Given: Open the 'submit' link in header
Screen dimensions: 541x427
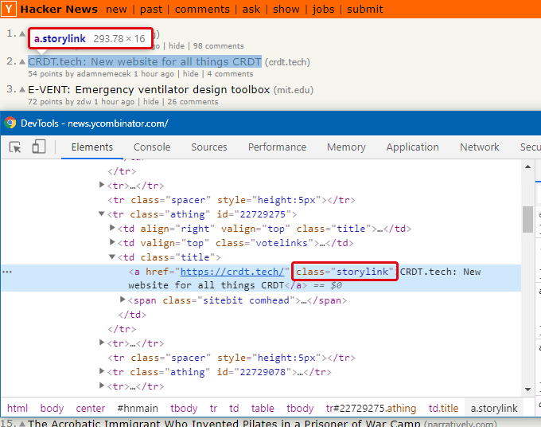Looking at the screenshot, I should point(364,10).
